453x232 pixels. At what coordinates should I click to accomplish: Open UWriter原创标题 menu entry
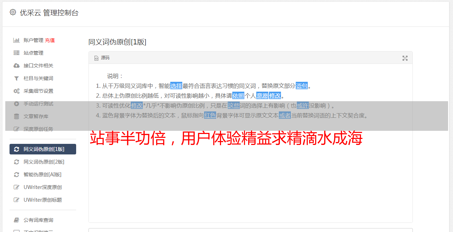point(43,200)
